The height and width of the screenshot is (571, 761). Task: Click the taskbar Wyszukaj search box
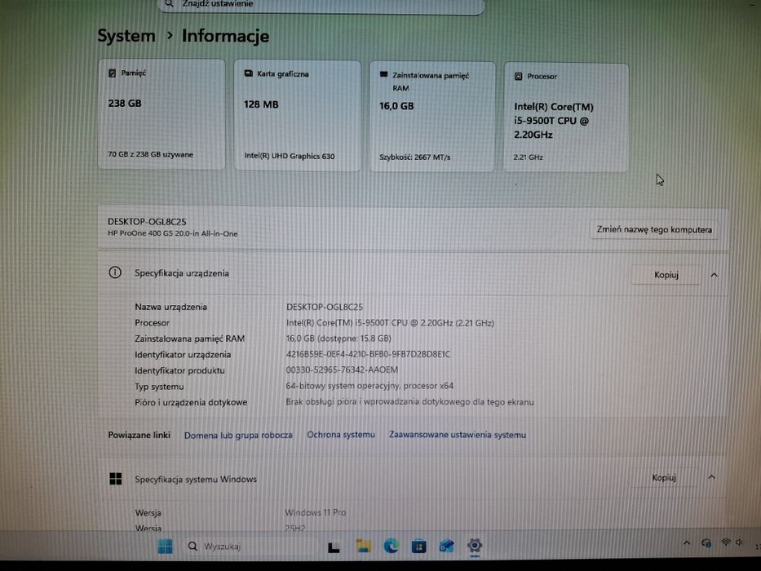[x=251, y=547]
